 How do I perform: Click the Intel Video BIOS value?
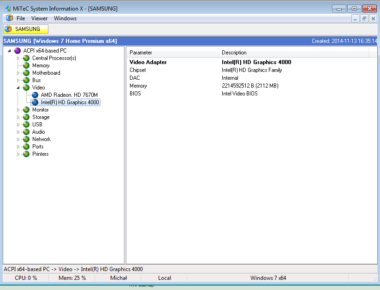[x=239, y=94]
